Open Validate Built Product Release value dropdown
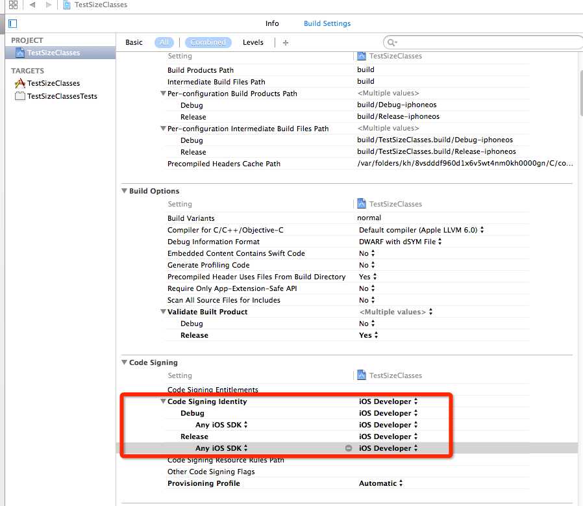 (x=369, y=335)
